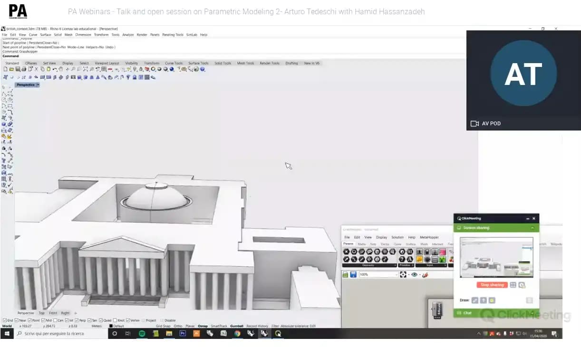This screenshot has height=347, width=581.
Task: Click the blue Rendered sphere icon in Rhino toolbar
Action: (171, 69)
